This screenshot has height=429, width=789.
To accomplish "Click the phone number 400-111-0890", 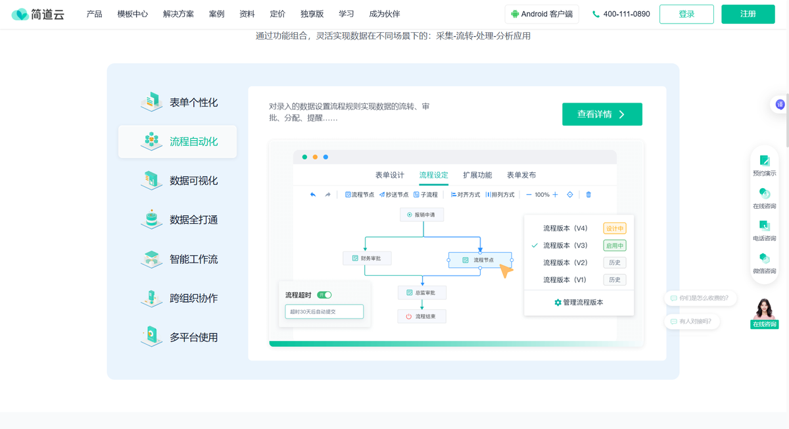I will [x=621, y=14].
